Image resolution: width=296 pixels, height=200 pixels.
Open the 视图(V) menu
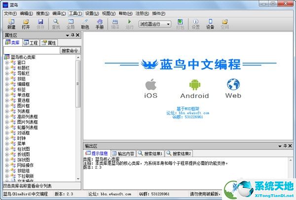109,14
